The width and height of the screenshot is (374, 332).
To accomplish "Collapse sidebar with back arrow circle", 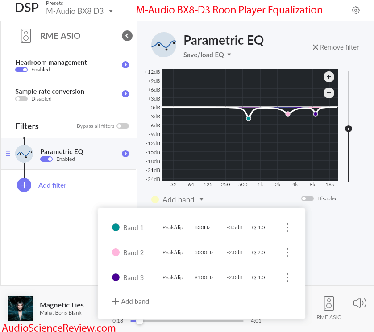I will (127, 36).
